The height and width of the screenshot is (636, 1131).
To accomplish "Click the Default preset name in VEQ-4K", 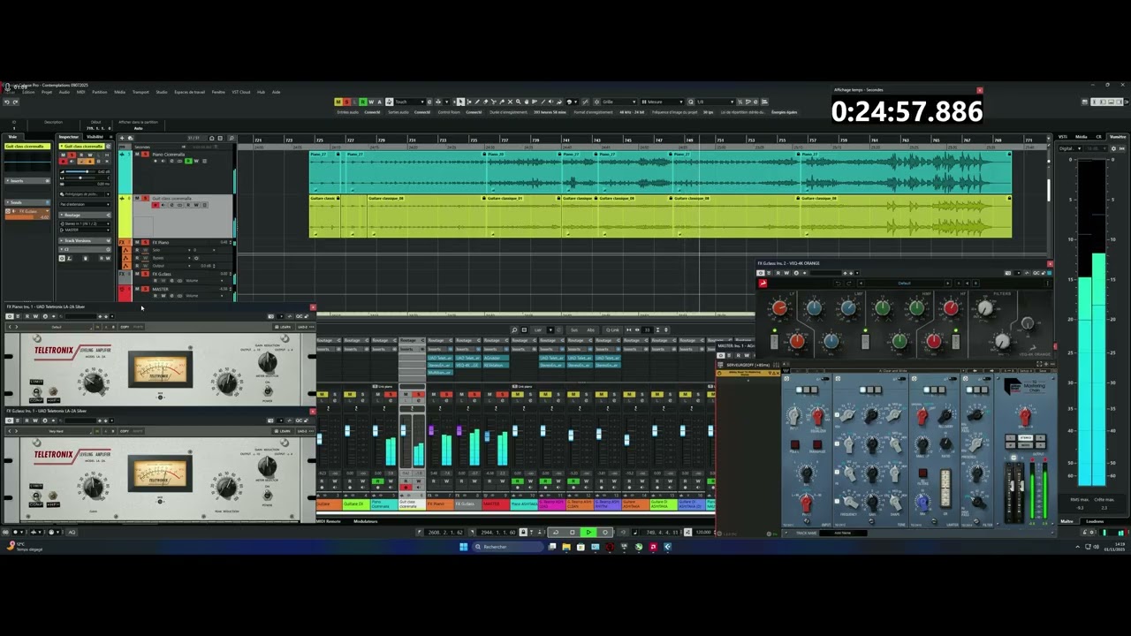I will [904, 284].
